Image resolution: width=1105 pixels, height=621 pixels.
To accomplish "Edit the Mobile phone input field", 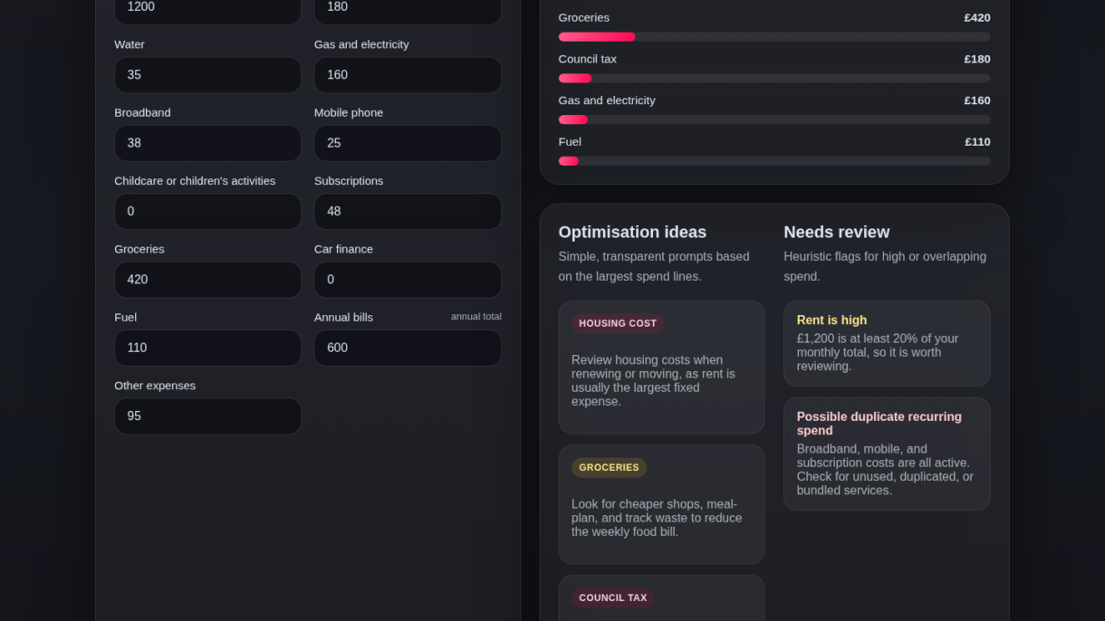I will 408,143.
